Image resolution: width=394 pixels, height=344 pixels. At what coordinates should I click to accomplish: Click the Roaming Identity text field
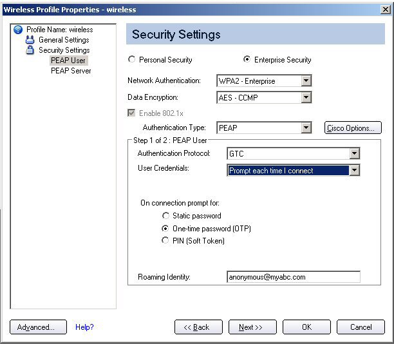(294, 277)
